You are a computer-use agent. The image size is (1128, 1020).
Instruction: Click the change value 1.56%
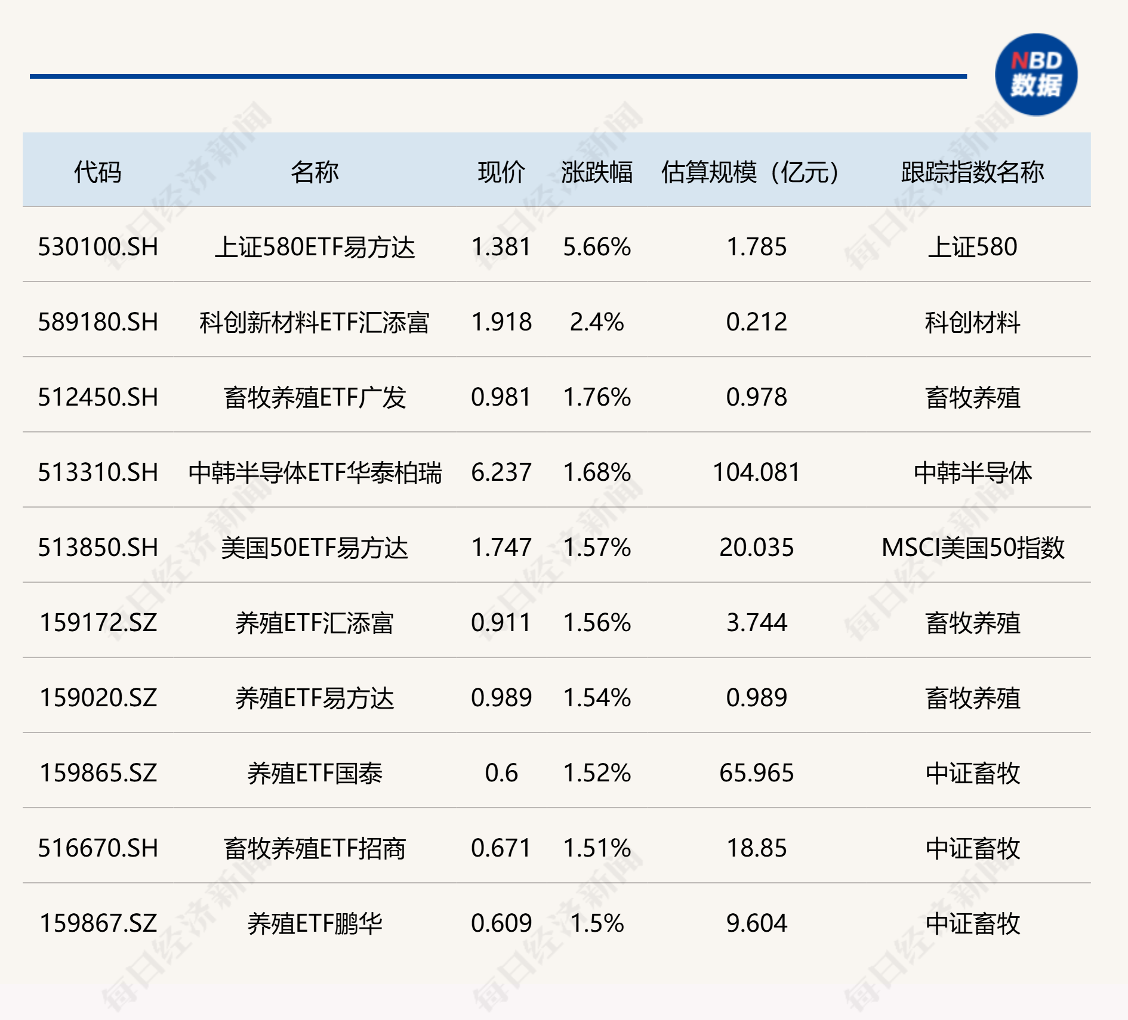[597, 623]
